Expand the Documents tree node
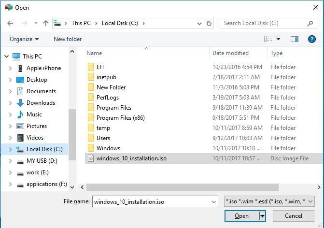 click(x=10, y=91)
